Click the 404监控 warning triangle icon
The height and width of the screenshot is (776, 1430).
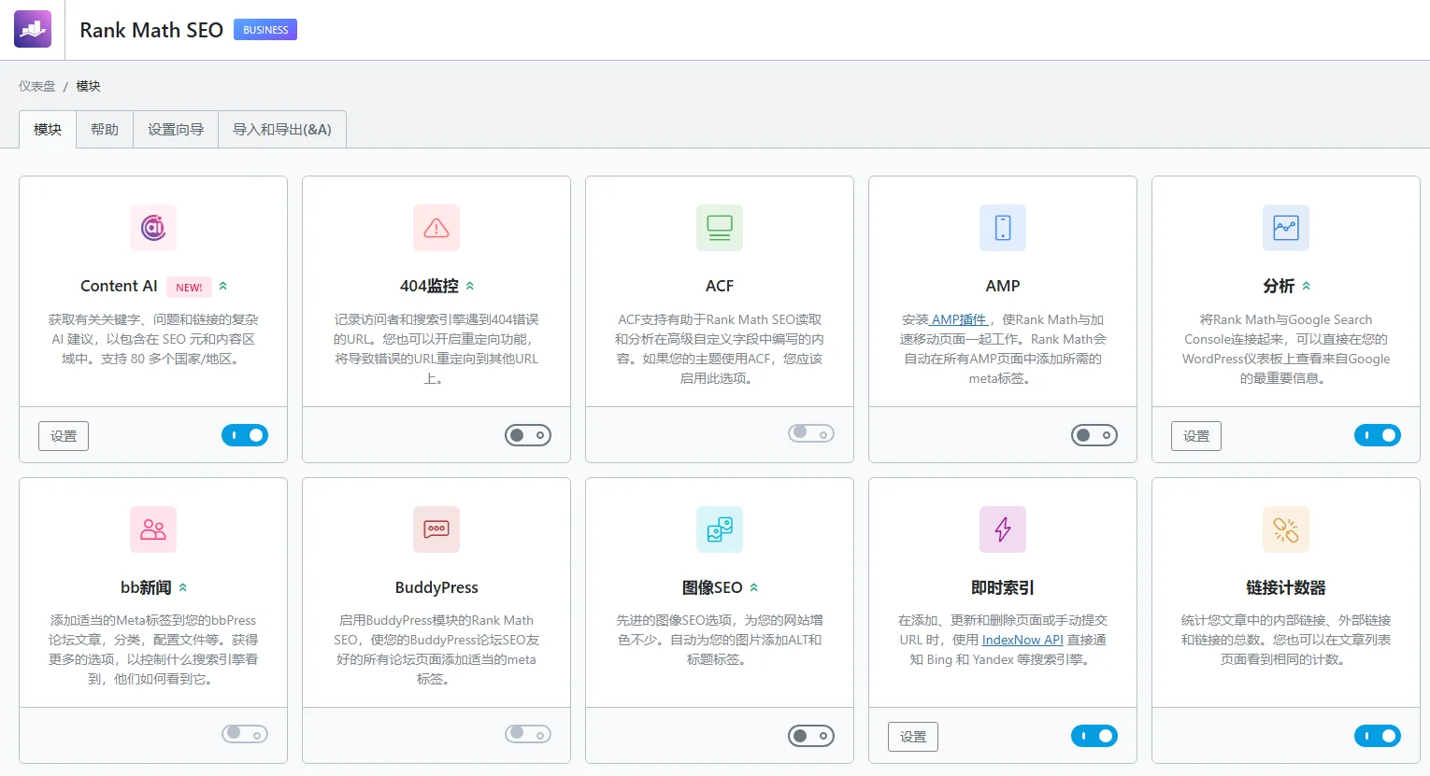[436, 227]
